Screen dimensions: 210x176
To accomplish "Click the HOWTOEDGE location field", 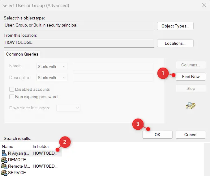I will 79,43.
